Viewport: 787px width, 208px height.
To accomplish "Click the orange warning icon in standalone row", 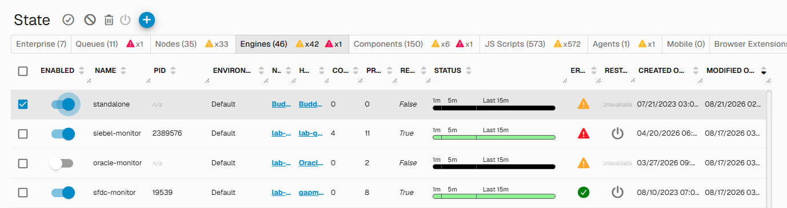I will pos(583,104).
